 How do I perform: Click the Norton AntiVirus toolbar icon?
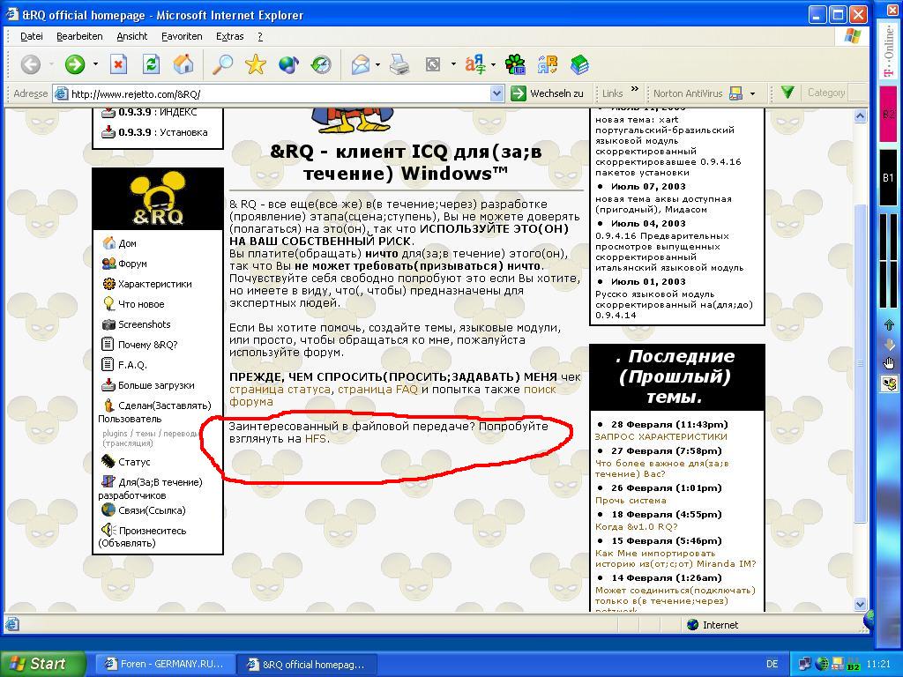(735, 93)
